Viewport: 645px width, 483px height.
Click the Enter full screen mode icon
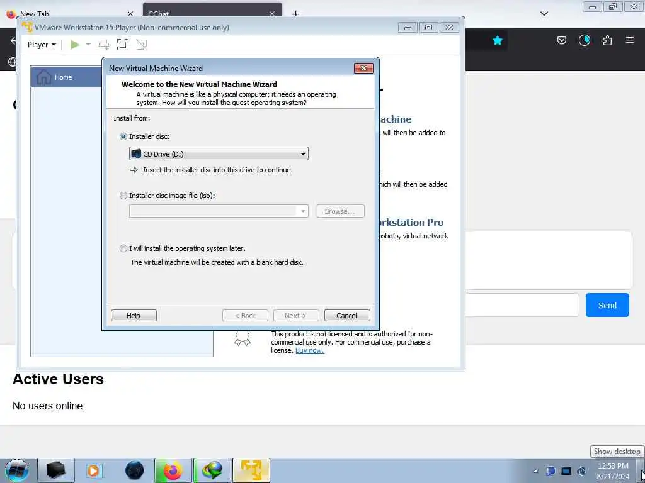(x=123, y=45)
